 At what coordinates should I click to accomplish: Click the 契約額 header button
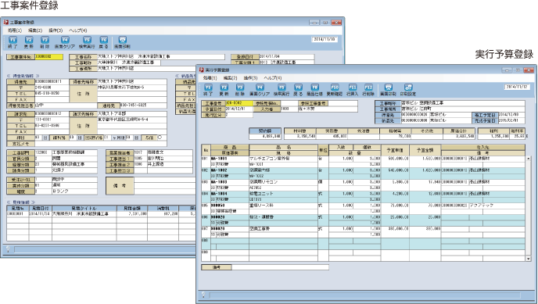(x=265, y=131)
